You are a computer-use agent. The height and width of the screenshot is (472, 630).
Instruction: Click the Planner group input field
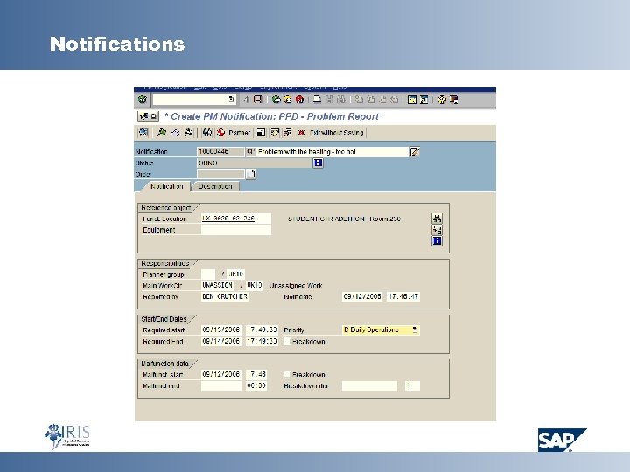pyautogui.click(x=208, y=274)
